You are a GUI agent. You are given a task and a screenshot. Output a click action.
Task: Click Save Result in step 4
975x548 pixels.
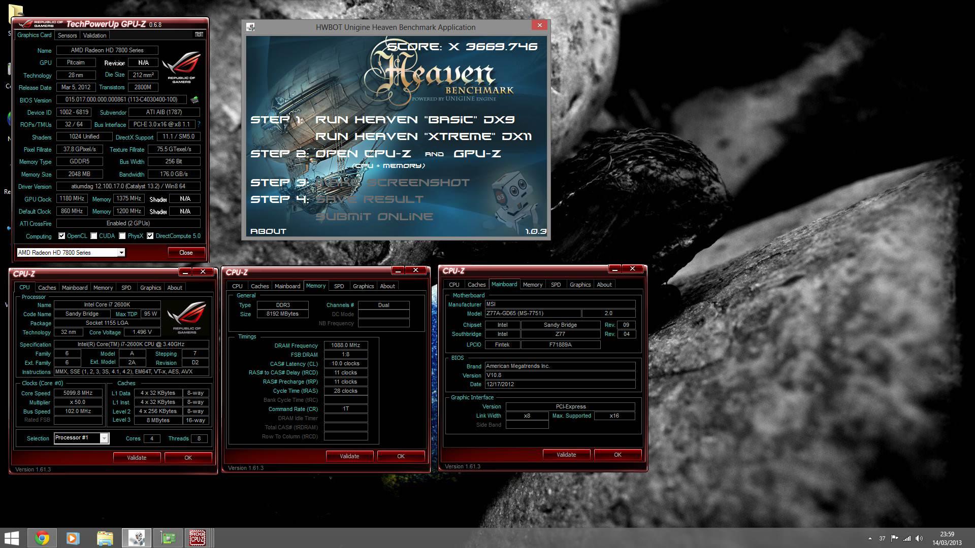[369, 199]
